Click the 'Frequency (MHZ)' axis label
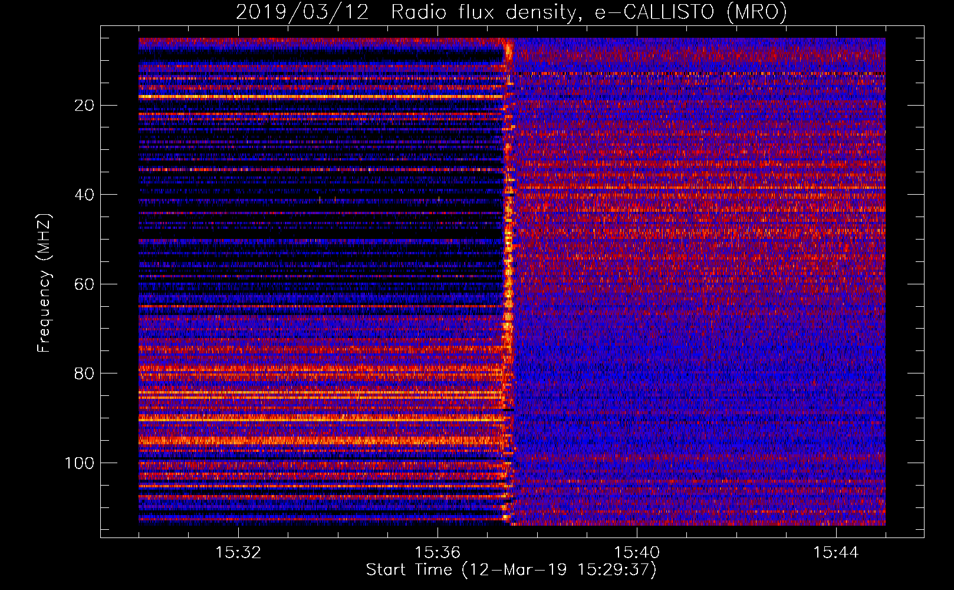 point(44,283)
